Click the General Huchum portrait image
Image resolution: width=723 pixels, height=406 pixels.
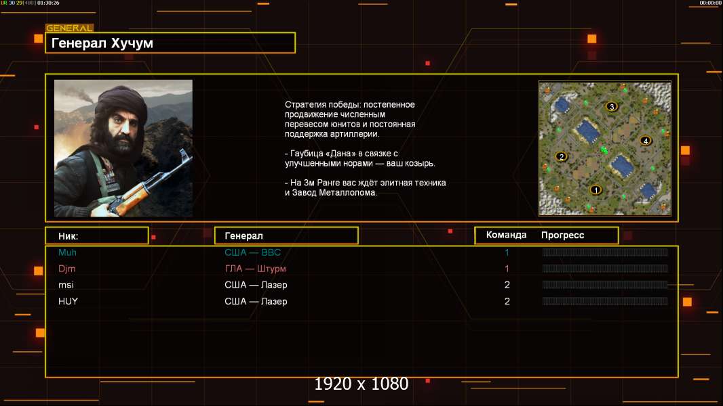tap(123, 148)
